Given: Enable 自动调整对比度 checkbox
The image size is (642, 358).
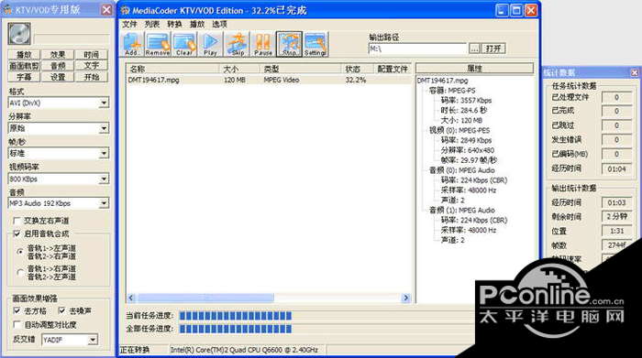Looking at the screenshot, I should point(17,324).
